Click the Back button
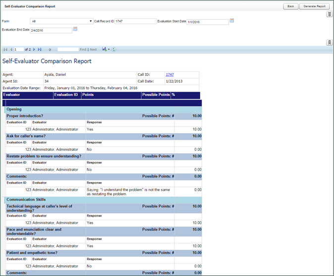The image size is (334, 276). coord(290,6)
